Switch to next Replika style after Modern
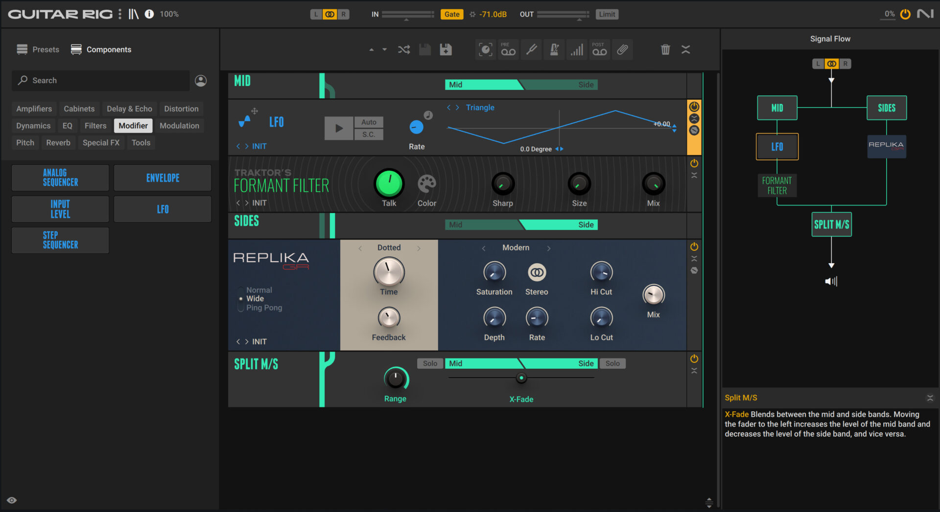 (549, 248)
